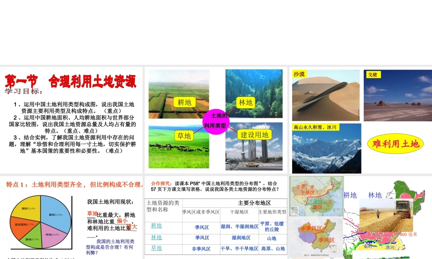Select learning objective 3 paragraph text
The image size is (432, 259).
[x=73, y=144]
